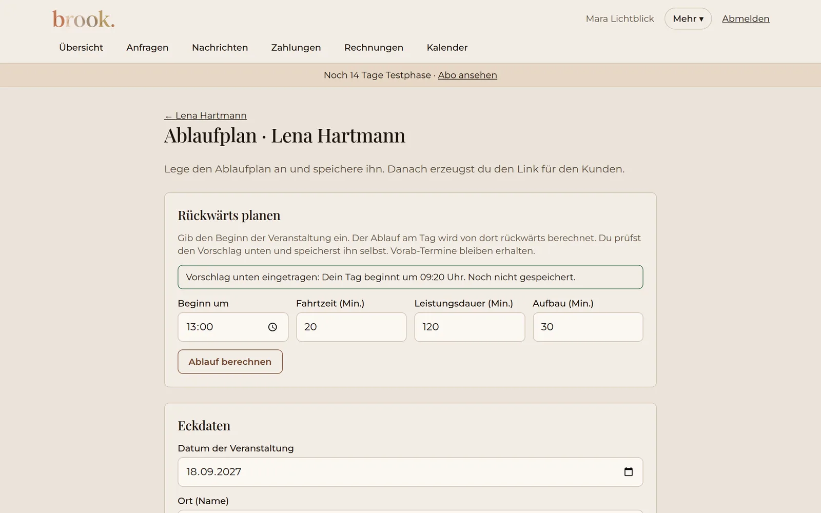Click the Datum der Veranstaltung field

pos(410,472)
